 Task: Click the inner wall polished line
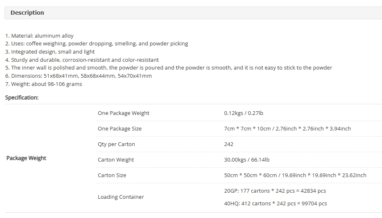coord(169,67)
